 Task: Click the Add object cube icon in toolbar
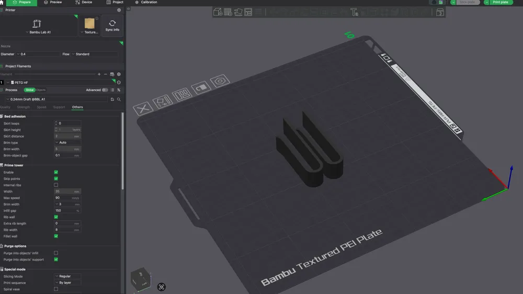(218, 13)
